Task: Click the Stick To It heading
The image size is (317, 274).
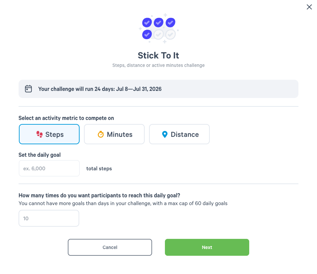Action: (x=158, y=55)
